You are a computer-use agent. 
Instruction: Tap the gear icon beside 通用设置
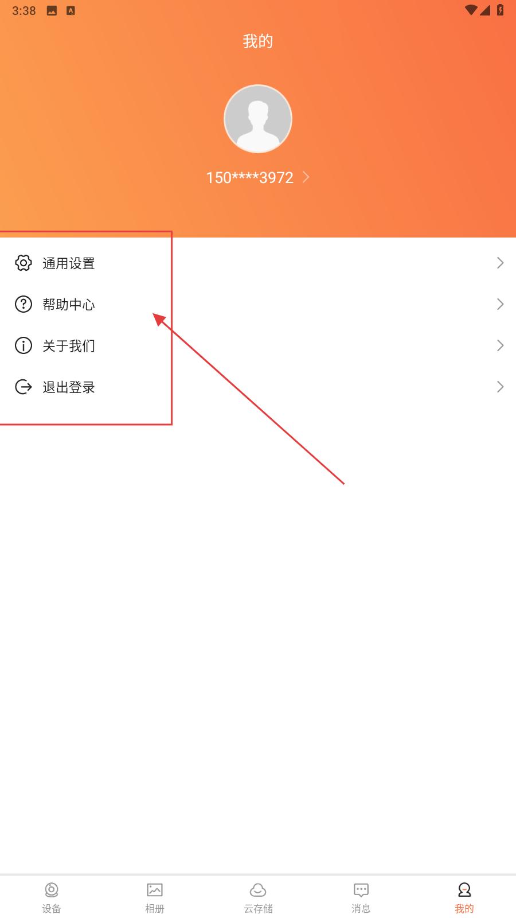coord(24,263)
